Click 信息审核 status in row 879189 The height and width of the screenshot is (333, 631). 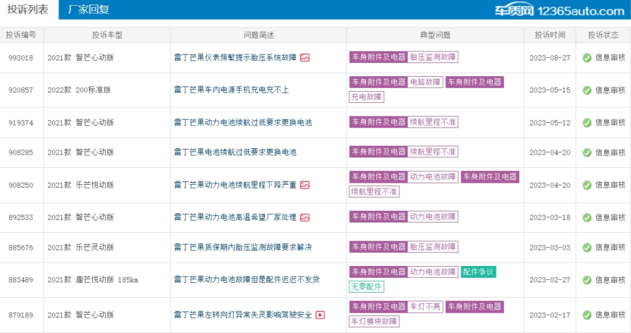[x=610, y=315]
